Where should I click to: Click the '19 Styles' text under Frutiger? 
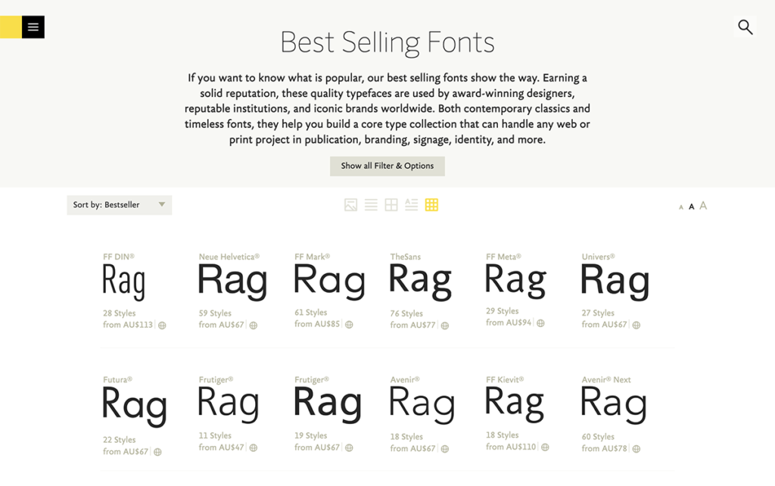311,435
